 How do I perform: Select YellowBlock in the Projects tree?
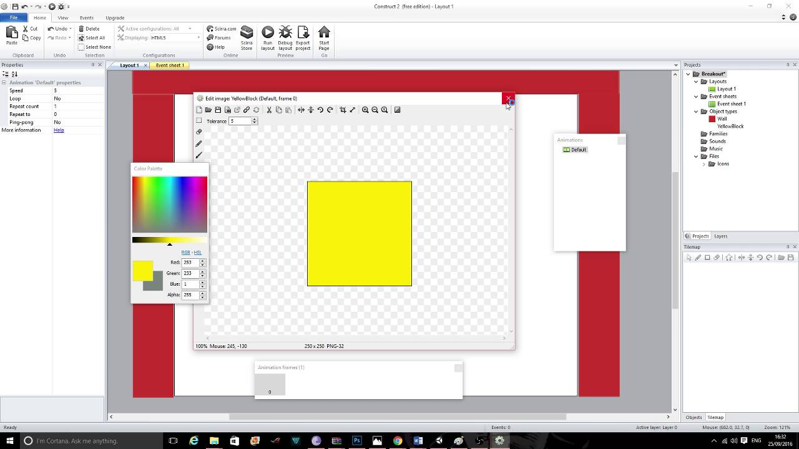pos(730,127)
